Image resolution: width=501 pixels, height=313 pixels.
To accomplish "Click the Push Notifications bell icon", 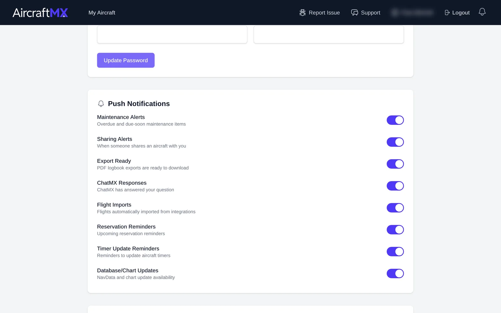I will point(101,104).
